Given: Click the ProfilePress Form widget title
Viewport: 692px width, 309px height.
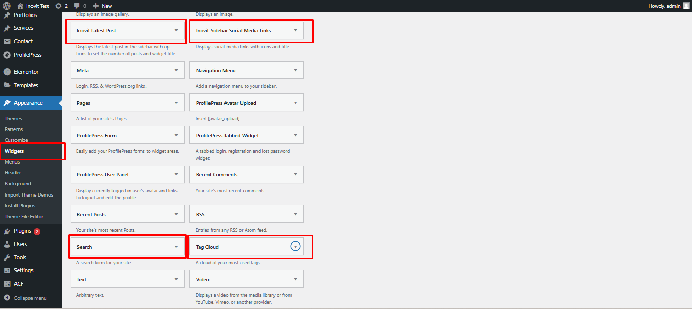Looking at the screenshot, I should 96,136.
